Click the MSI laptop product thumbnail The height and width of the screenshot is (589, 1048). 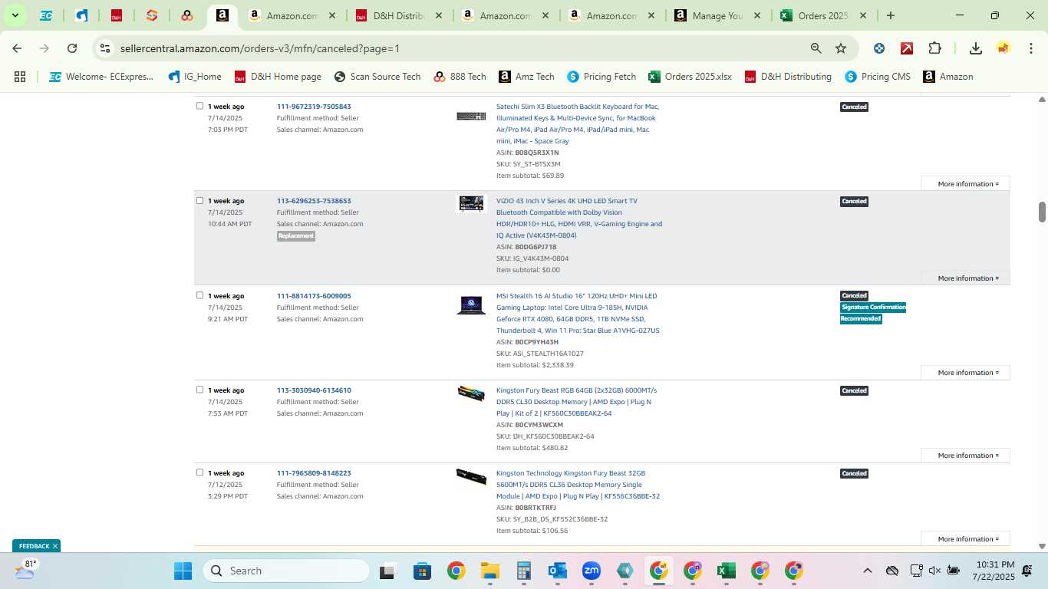tap(471, 304)
